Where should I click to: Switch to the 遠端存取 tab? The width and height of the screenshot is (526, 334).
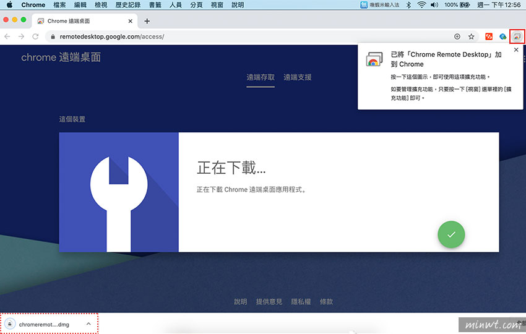point(261,77)
